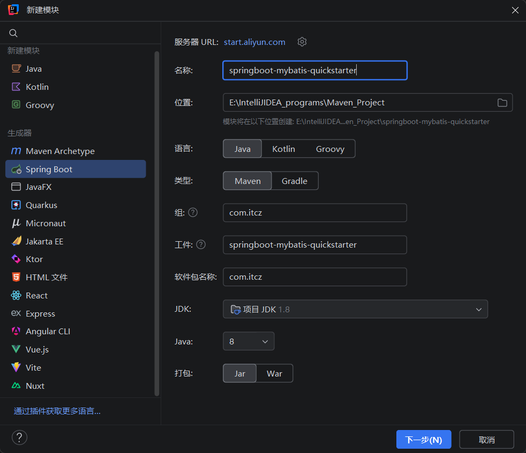The image size is (526, 453).
Task: Select Express generator
Action: (76, 313)
